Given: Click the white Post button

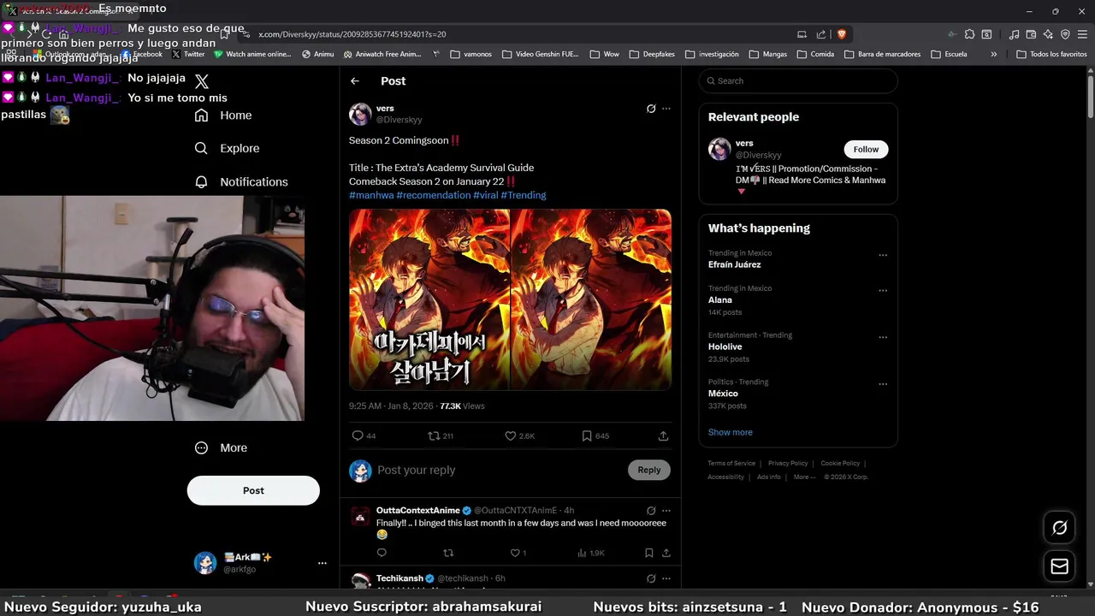Looking at the screenshot, I should pyautogui.click(x=253, y=490).
